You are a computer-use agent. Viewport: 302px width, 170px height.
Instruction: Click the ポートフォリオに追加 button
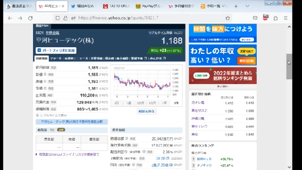(x=56, y=51)
